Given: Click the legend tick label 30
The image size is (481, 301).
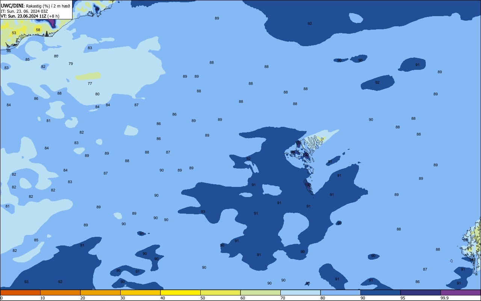Looking at the screenshot, I should 123,298.
